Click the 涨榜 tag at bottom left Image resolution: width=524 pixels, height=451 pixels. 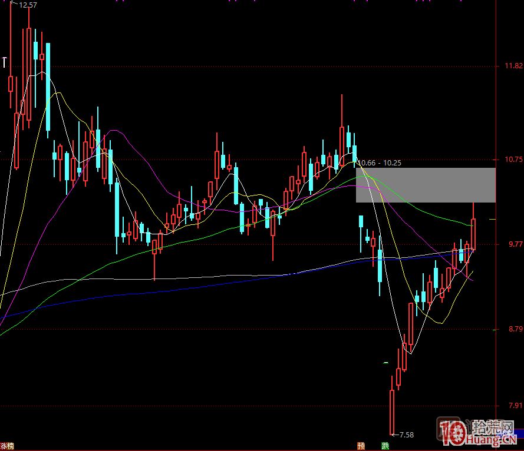pyautogui.click(x=7, y=446)
